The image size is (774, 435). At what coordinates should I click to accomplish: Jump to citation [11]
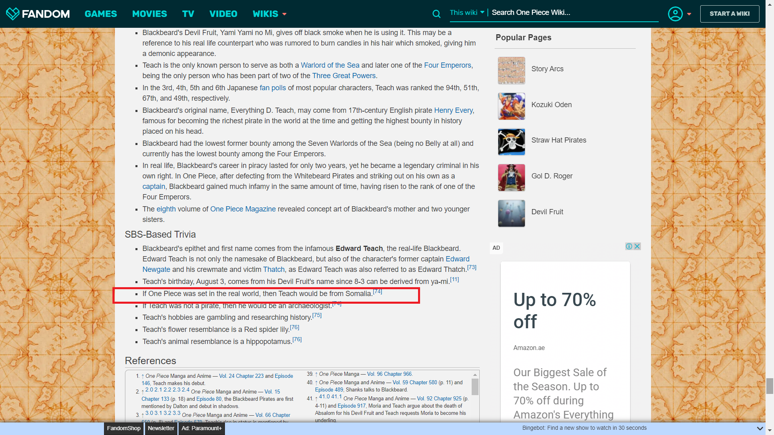pos(454,280)
